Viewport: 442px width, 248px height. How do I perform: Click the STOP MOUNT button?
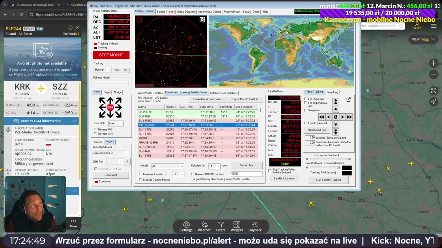point(111,55)
